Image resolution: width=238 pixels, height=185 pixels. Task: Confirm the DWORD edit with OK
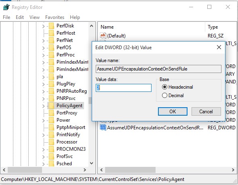tap(173, 112)
